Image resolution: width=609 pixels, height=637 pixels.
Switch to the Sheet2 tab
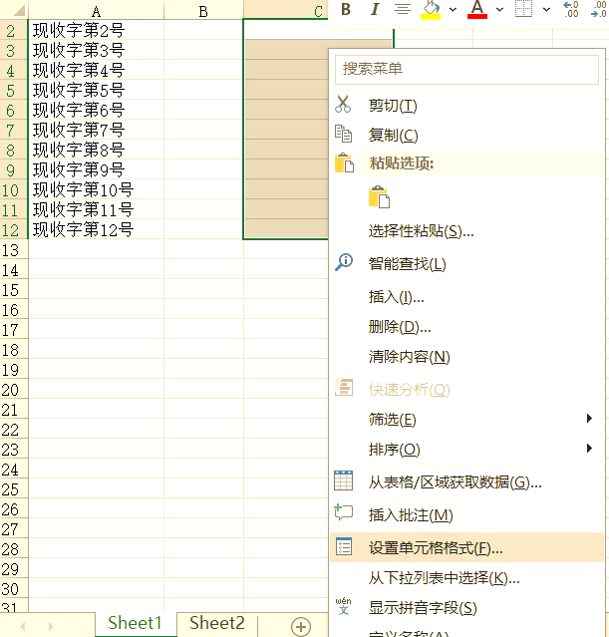click(217, 623)
